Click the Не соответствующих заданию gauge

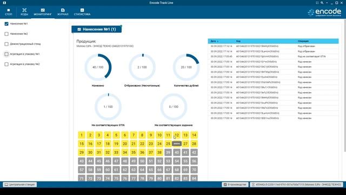tap(174, 107)
